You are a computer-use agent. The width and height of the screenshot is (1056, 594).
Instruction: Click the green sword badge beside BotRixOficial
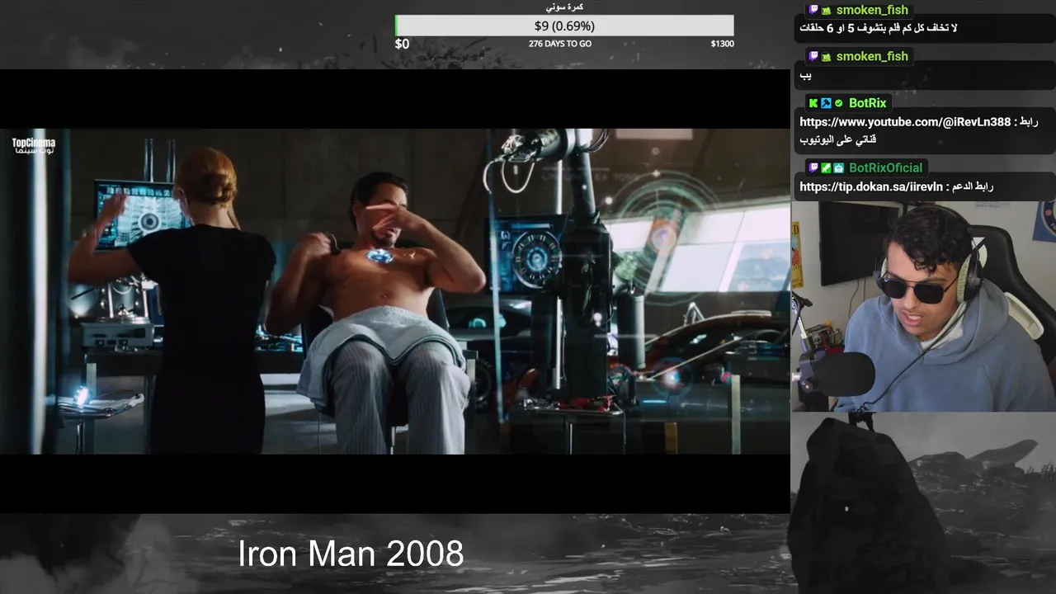coord(826,167)
